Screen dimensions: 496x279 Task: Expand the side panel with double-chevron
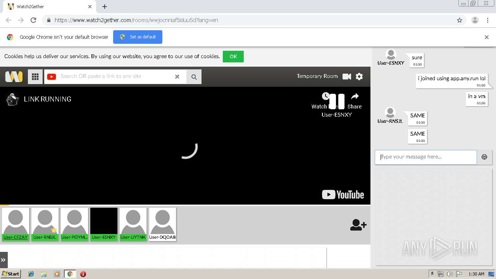pyautogui.click(x=3, y=260)
